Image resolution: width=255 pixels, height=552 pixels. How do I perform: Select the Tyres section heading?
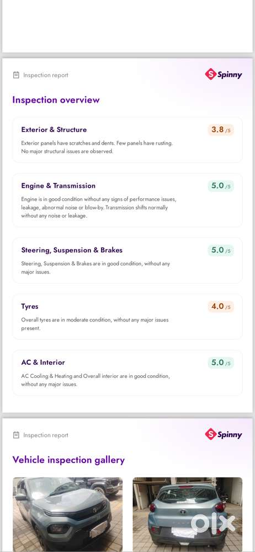(30, 306)
